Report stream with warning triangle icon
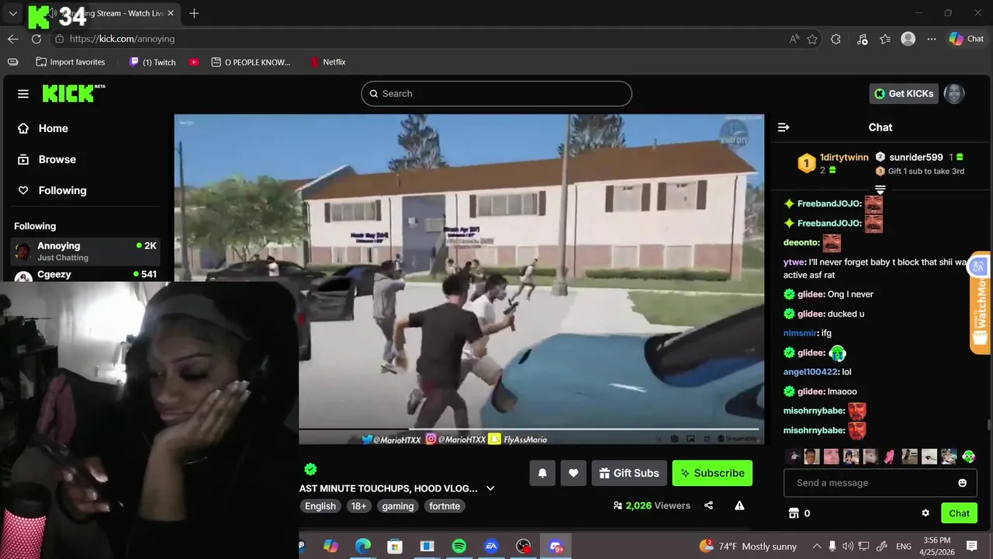 739,505
